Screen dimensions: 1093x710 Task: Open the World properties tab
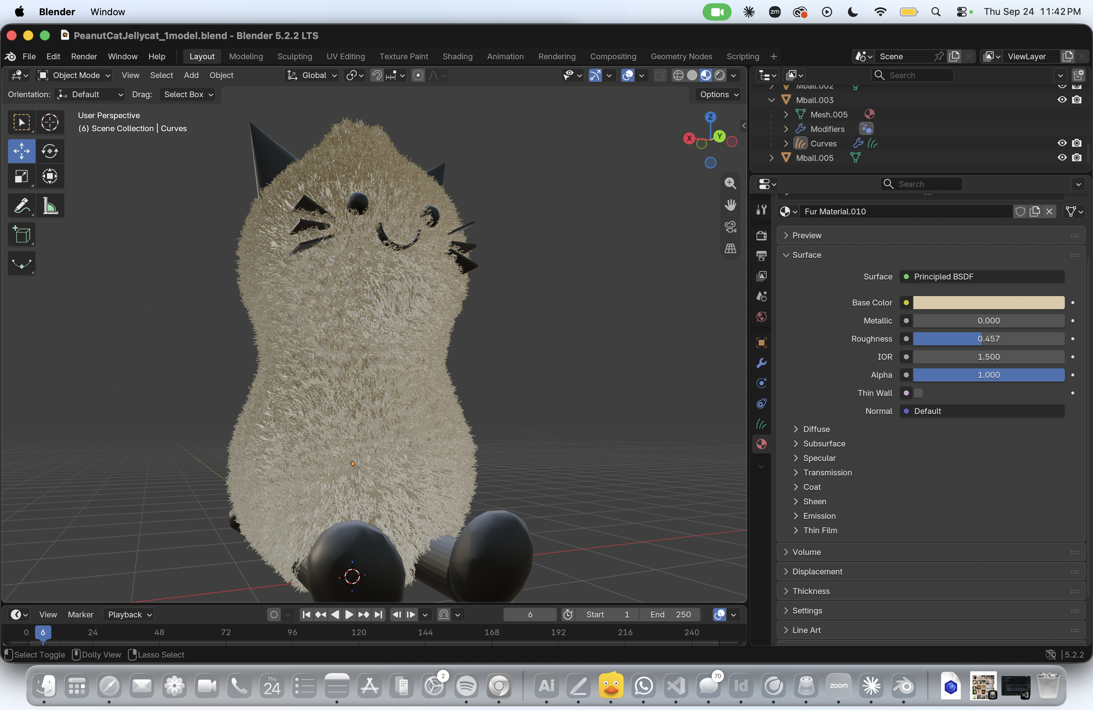[x=762, y=316]
